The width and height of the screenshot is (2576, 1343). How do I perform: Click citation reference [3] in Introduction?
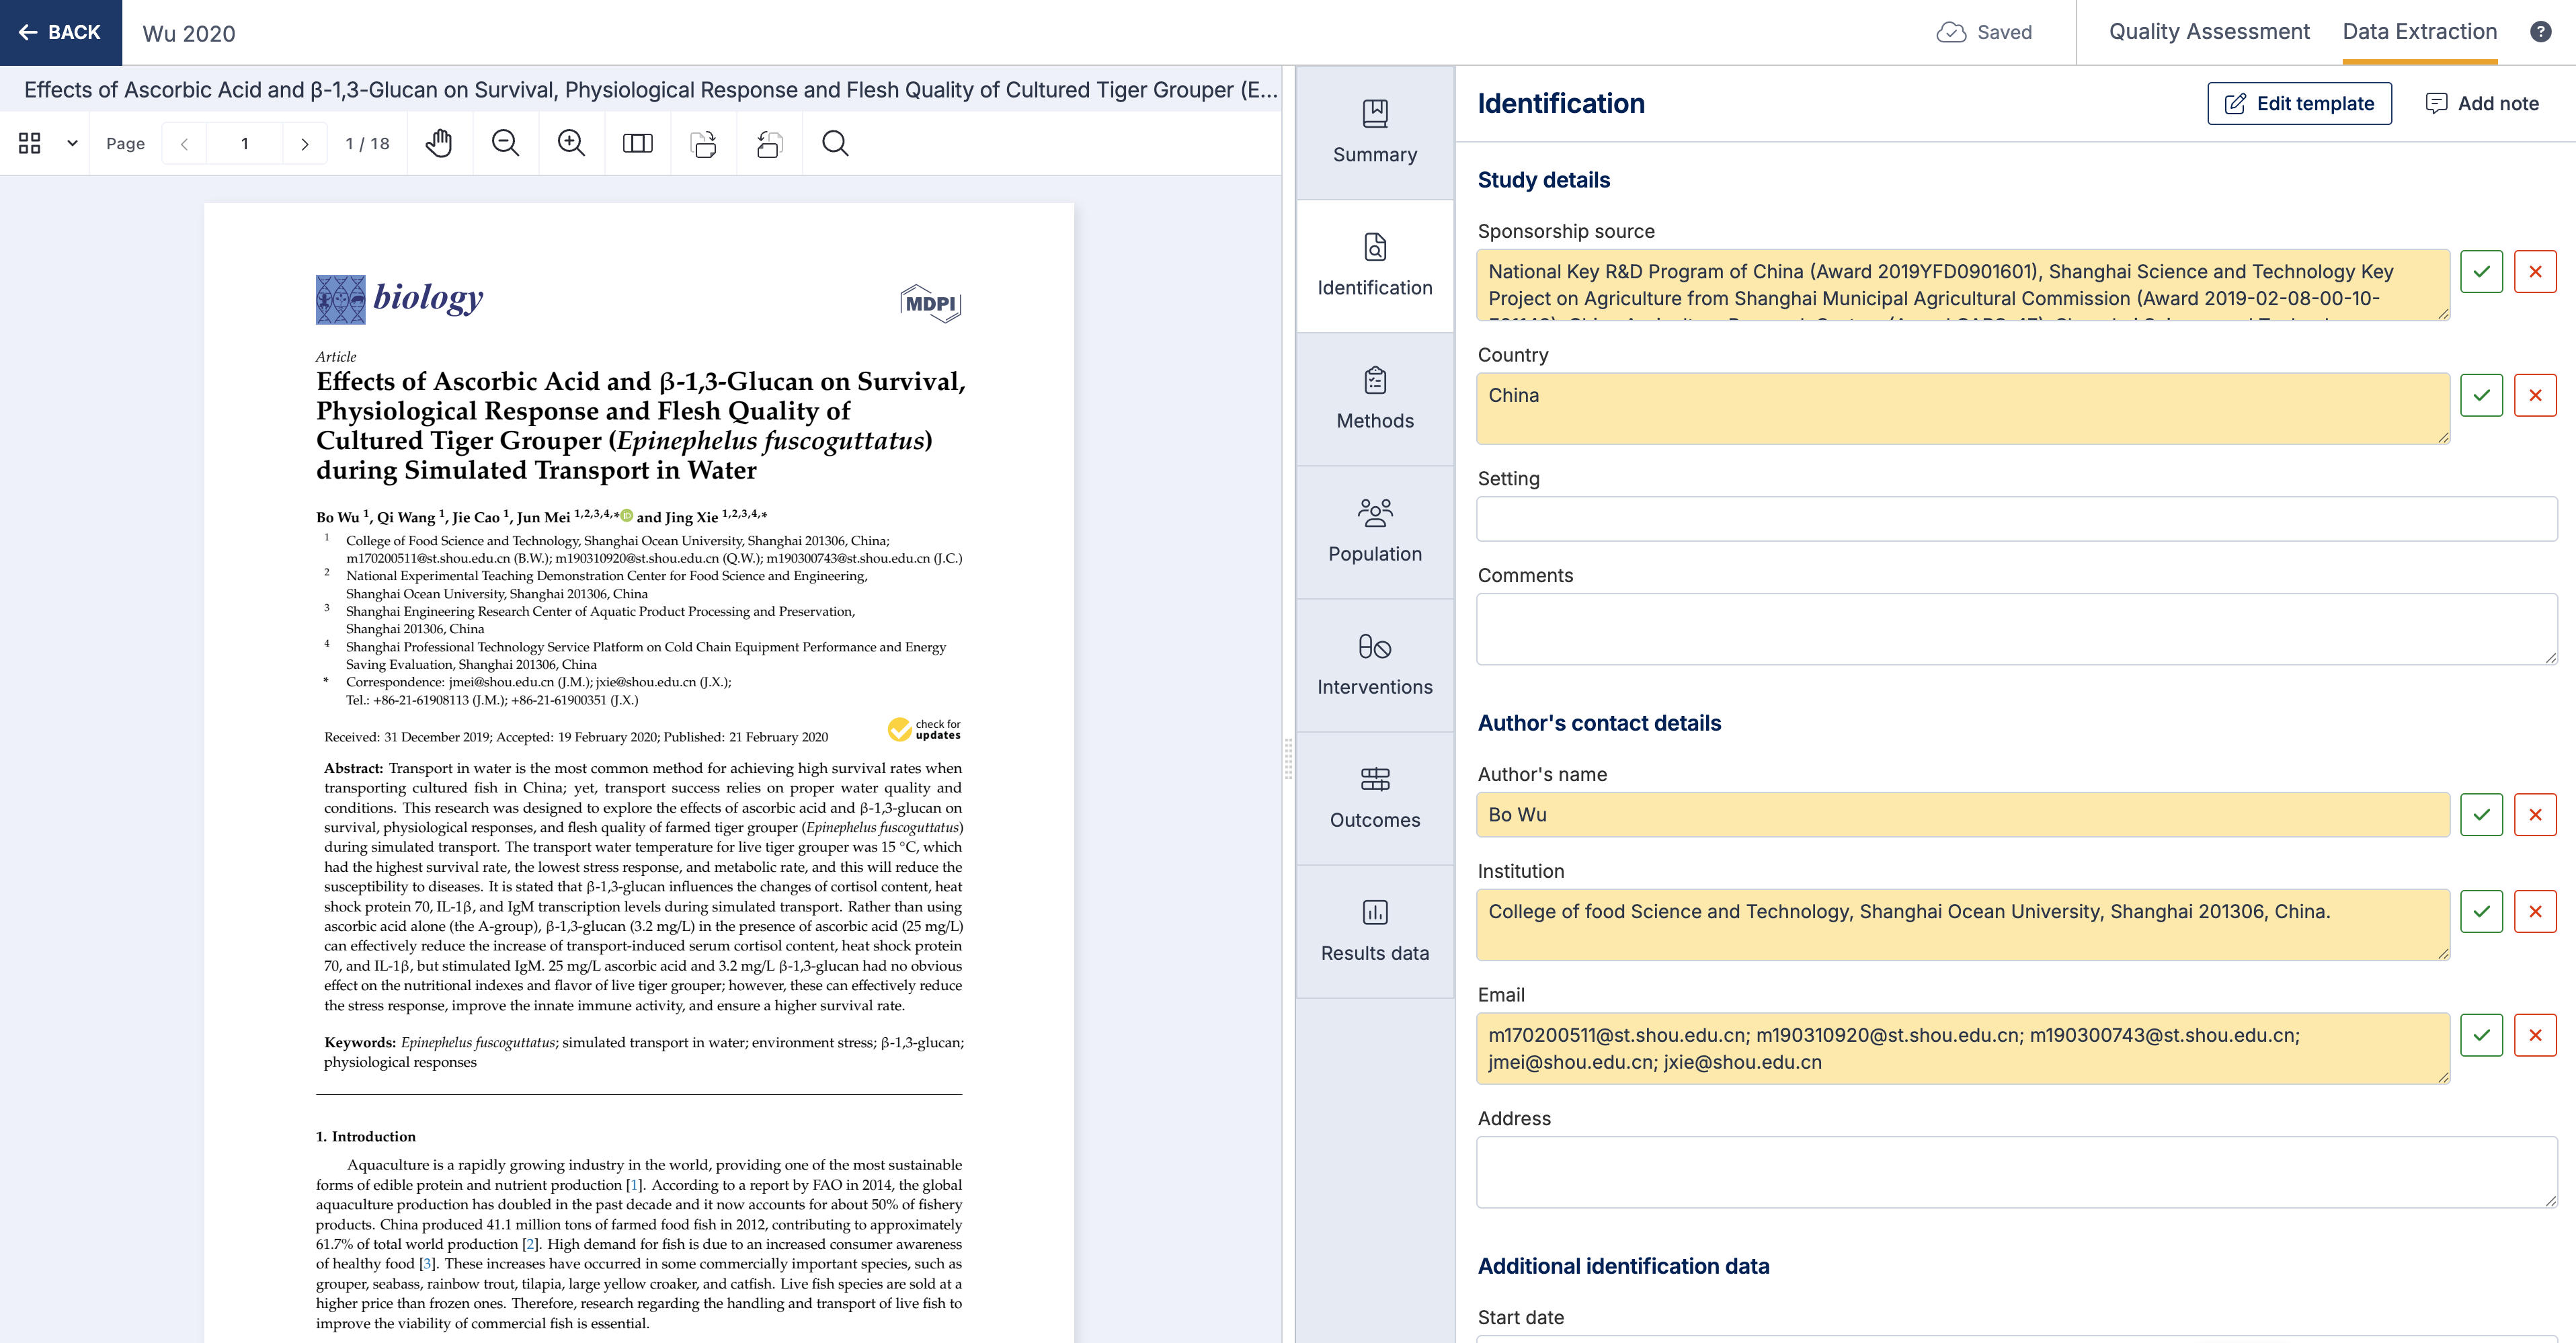(x=427, y=1264)
